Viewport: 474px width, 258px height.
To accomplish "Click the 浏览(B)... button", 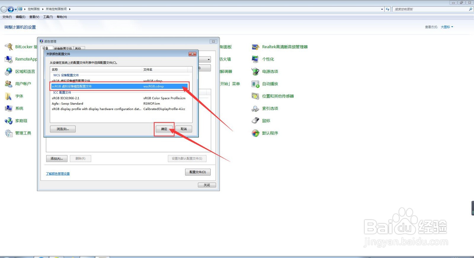I will (63, 129).
